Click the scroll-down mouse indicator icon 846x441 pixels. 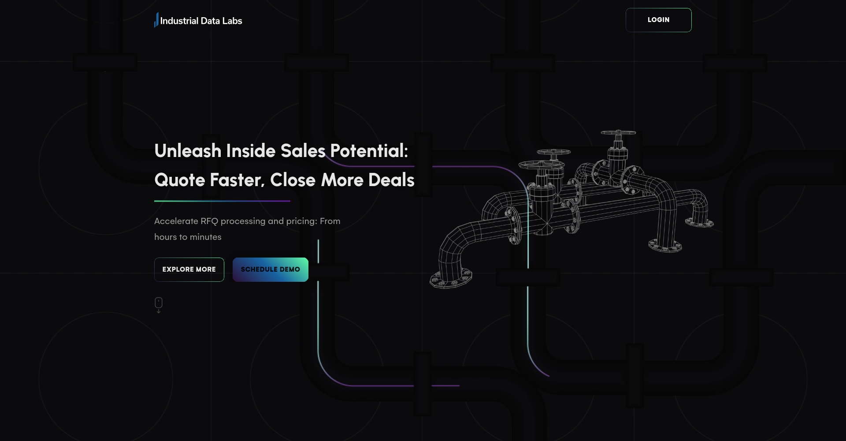coord(159,302)
